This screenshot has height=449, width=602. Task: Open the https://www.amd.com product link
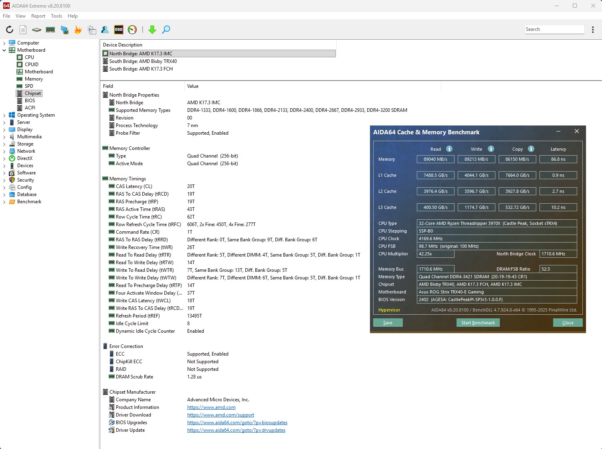pyautogui.click(x=211, y=407)
